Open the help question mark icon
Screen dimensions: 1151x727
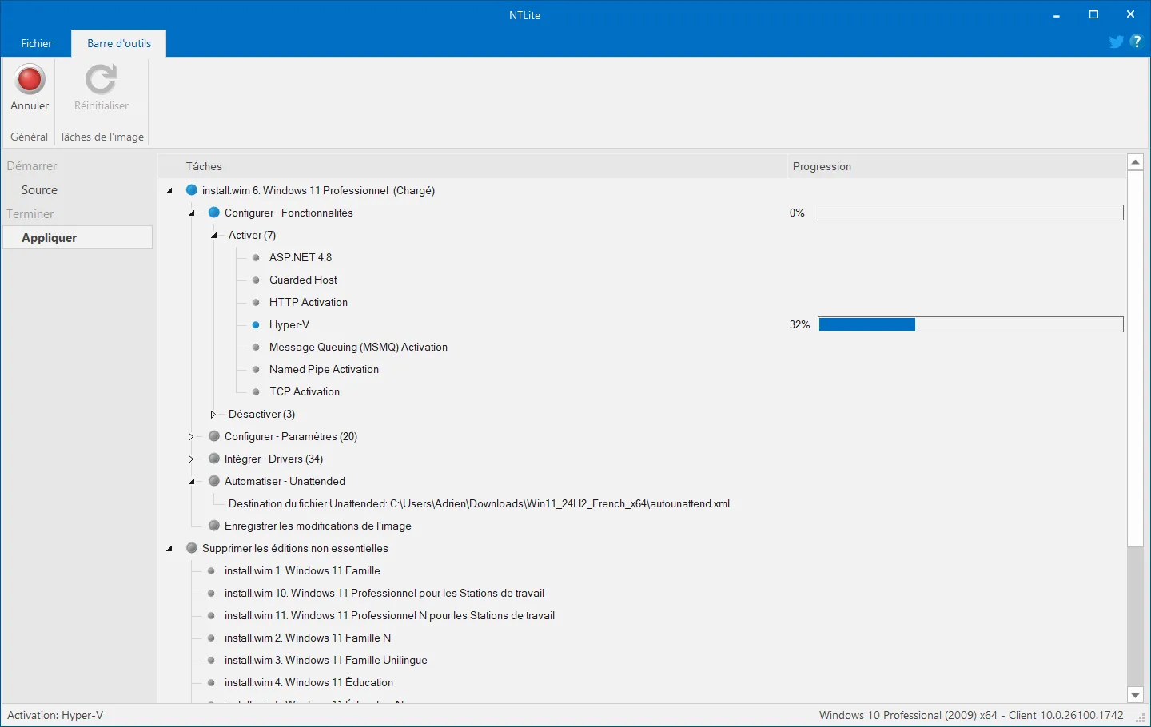coord(1137,42)
